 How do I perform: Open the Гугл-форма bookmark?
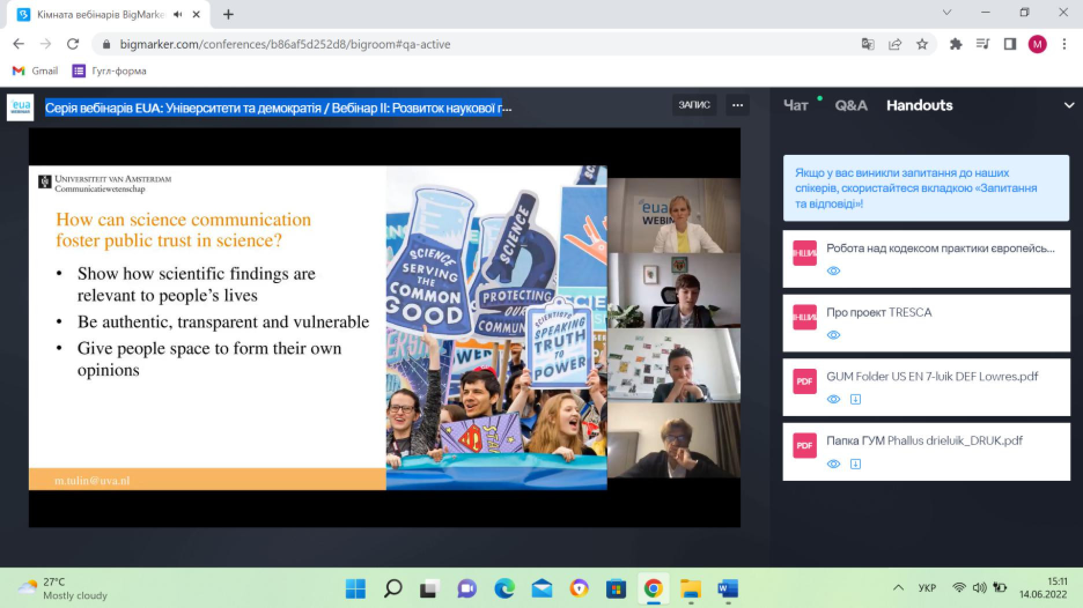click(109, 71)
